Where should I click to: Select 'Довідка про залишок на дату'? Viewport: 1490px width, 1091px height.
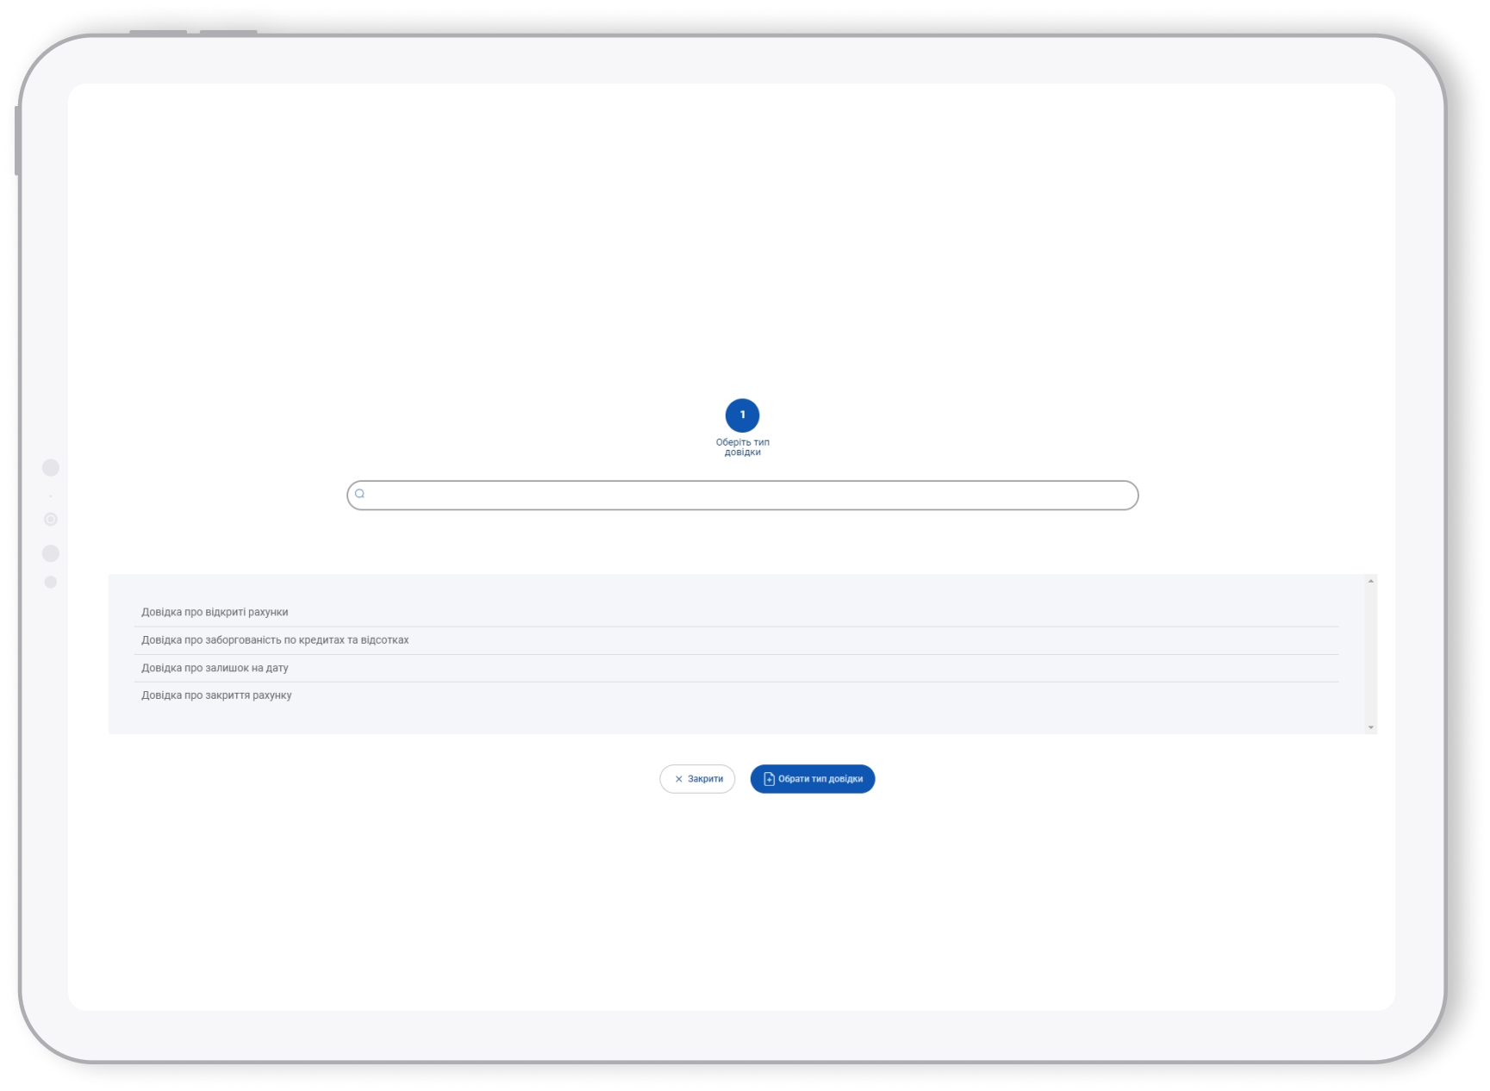tap(737, 668)
